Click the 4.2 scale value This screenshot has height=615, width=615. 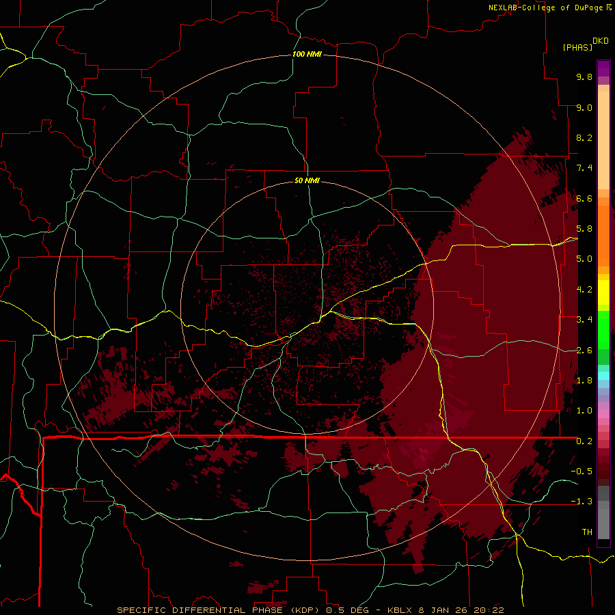[x=584, y=290]
